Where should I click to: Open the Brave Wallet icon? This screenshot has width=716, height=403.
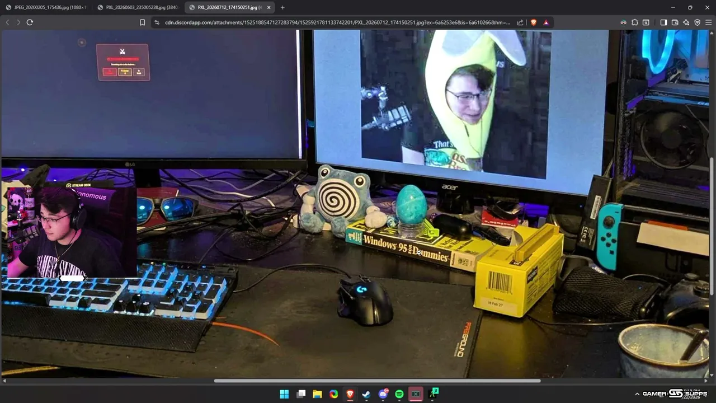pyautogui.click(x=675, y=22)
